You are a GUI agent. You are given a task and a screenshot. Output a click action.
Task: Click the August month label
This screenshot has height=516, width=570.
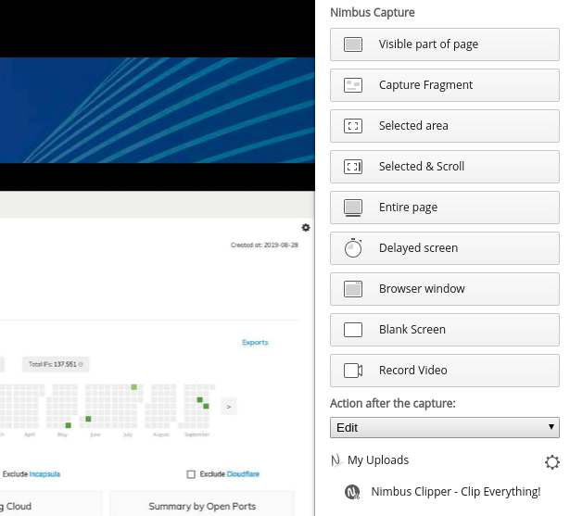click(160, 434)
